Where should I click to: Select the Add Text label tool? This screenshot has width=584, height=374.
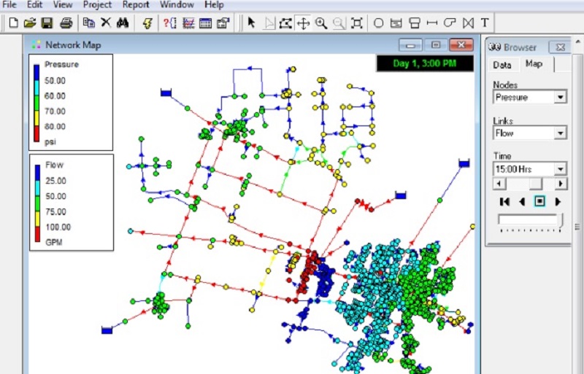(485, 23)
